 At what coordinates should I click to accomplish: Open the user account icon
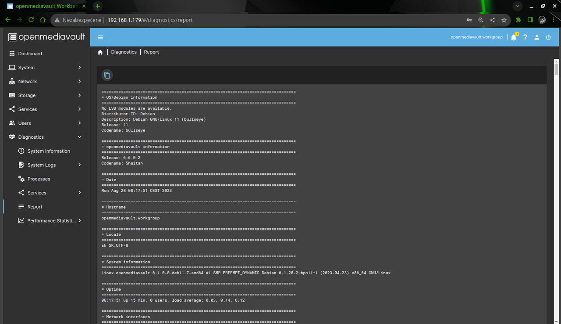536,37
